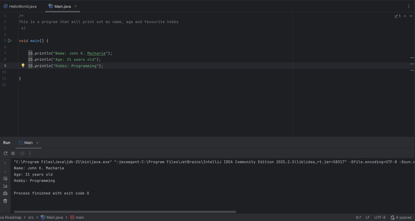The image size is (415, 221).
Task: Jump to next problem with down chevron
Action: pyautogui.click(x=410, y=16)
